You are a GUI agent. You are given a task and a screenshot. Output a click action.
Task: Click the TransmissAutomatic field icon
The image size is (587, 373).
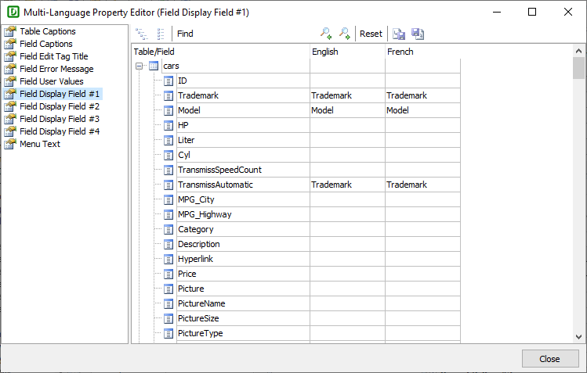click(168, 185)
